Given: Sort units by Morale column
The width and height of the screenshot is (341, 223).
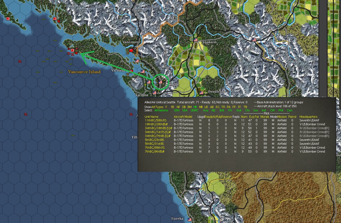Looking at the screenshot, I should click(x=265, y=117).
